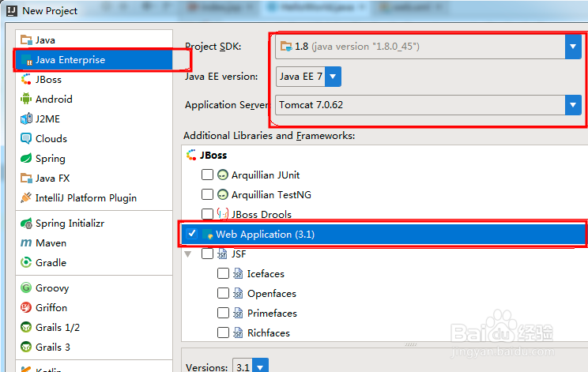This screenshot has width=588, height=372.
Task: Click the IntelliJ icon in title bar
Action: (x=12, y=11)
